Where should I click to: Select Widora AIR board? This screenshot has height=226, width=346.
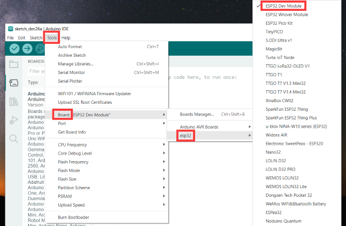tap(297, 135)
